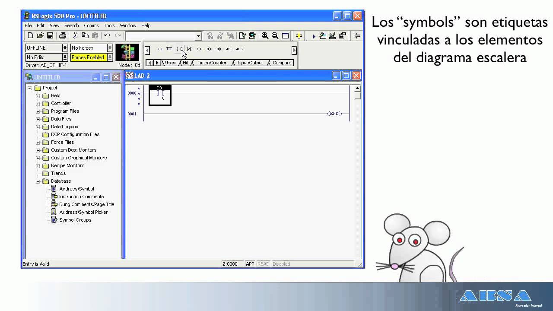Switch to the Bit instruction tab
The width and height of the screenshot is (553, 311).
pos(185,63)
